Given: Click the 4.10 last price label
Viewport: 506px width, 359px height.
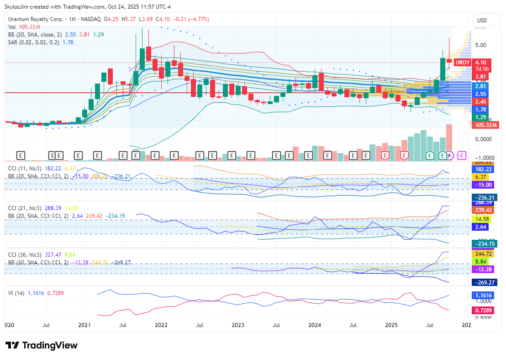Looking at the screenshot, I should click(481, 62).
